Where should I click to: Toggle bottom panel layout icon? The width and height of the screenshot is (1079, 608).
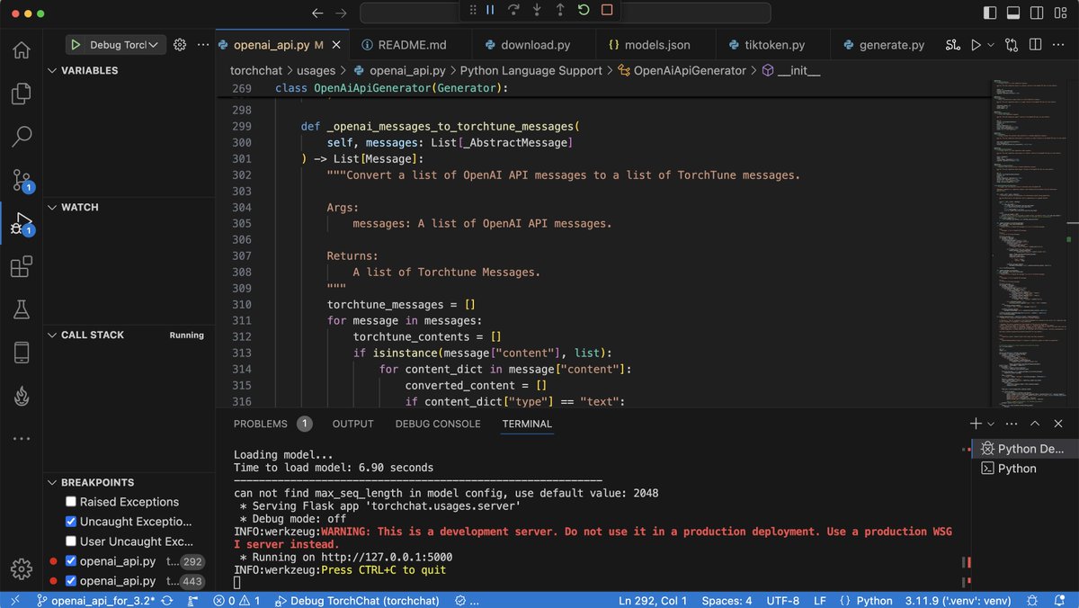[1013, 13]
